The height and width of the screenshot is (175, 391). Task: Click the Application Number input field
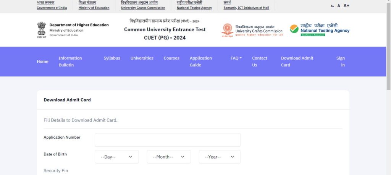click(168, 140)
